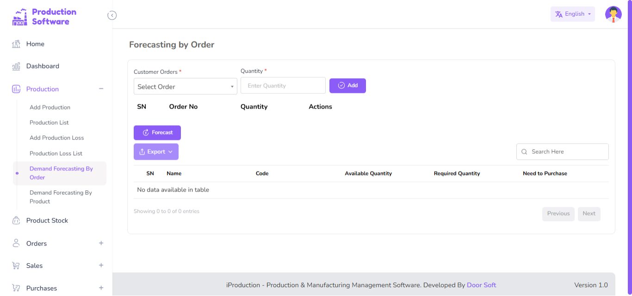
Task: Open the Export dropdown button
Action: click(x=156, y=151)
